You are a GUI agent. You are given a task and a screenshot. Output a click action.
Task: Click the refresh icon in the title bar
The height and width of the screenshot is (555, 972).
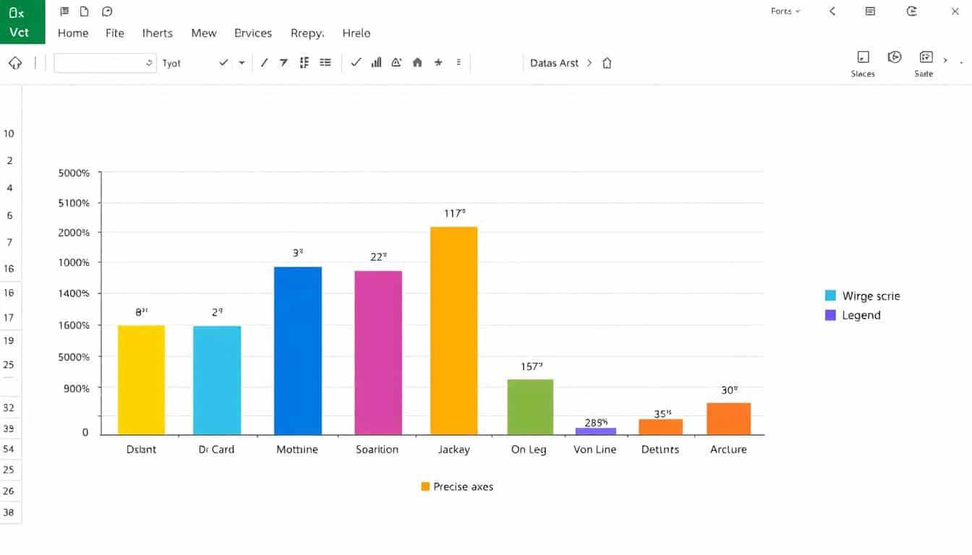click(910, 11)
